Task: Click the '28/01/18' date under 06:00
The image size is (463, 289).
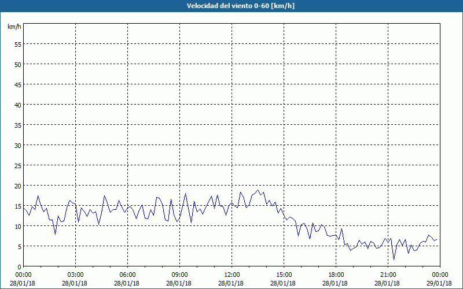Action: click(x=127, y=283)
